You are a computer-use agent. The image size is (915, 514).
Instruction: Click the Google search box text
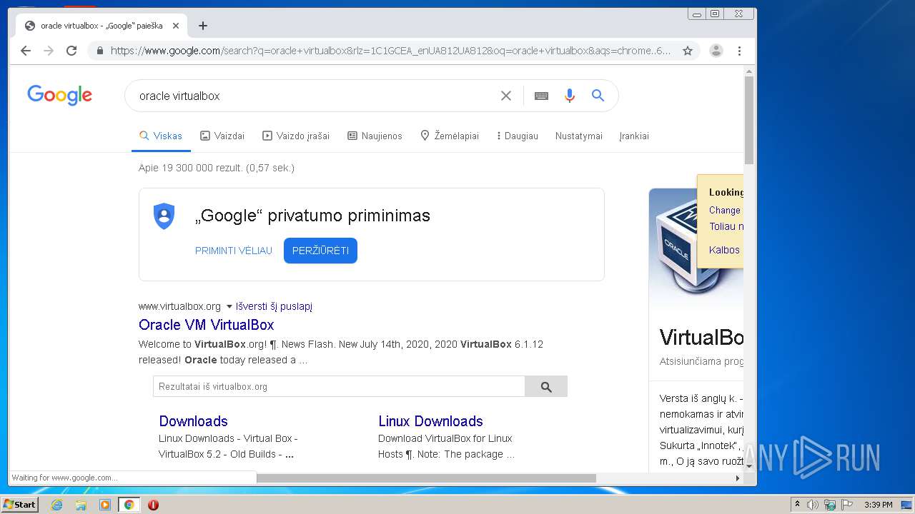179,96
